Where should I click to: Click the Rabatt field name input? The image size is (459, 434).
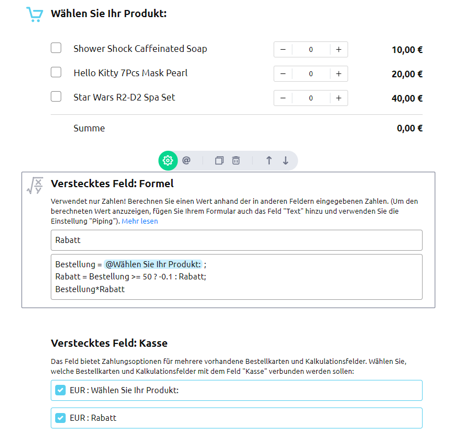click(x=236, y=240)
